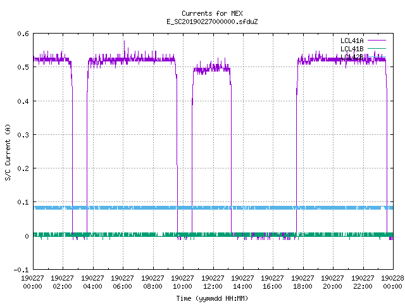Click the x-axis tick '190227 00:00'
The height and width of the screenshot is (304, 405).
pyautogui.click(x=32, y=282)
